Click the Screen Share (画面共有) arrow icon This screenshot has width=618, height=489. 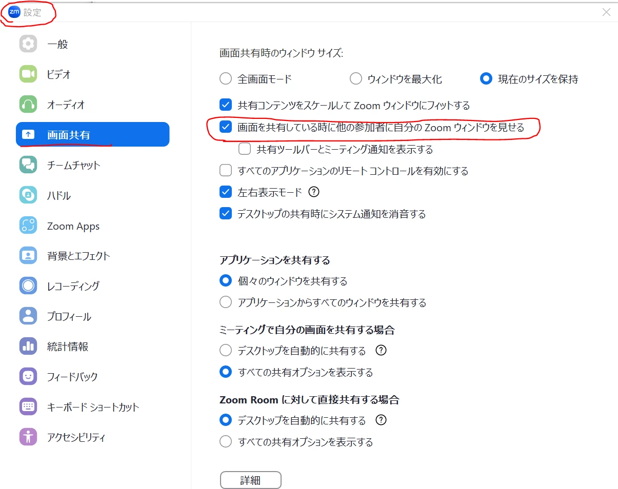pyautogui.click(x=28, y=135)
